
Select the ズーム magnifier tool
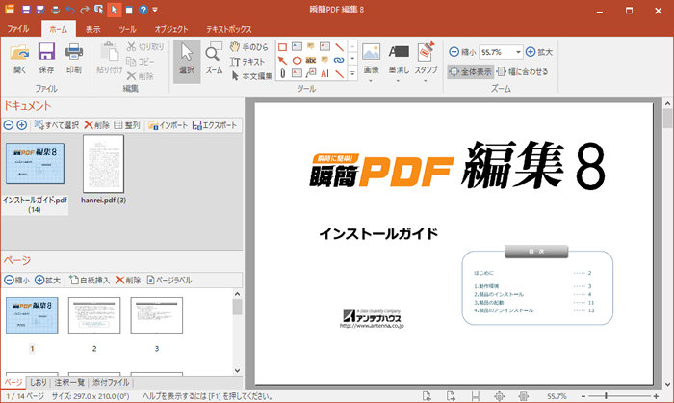214,59
